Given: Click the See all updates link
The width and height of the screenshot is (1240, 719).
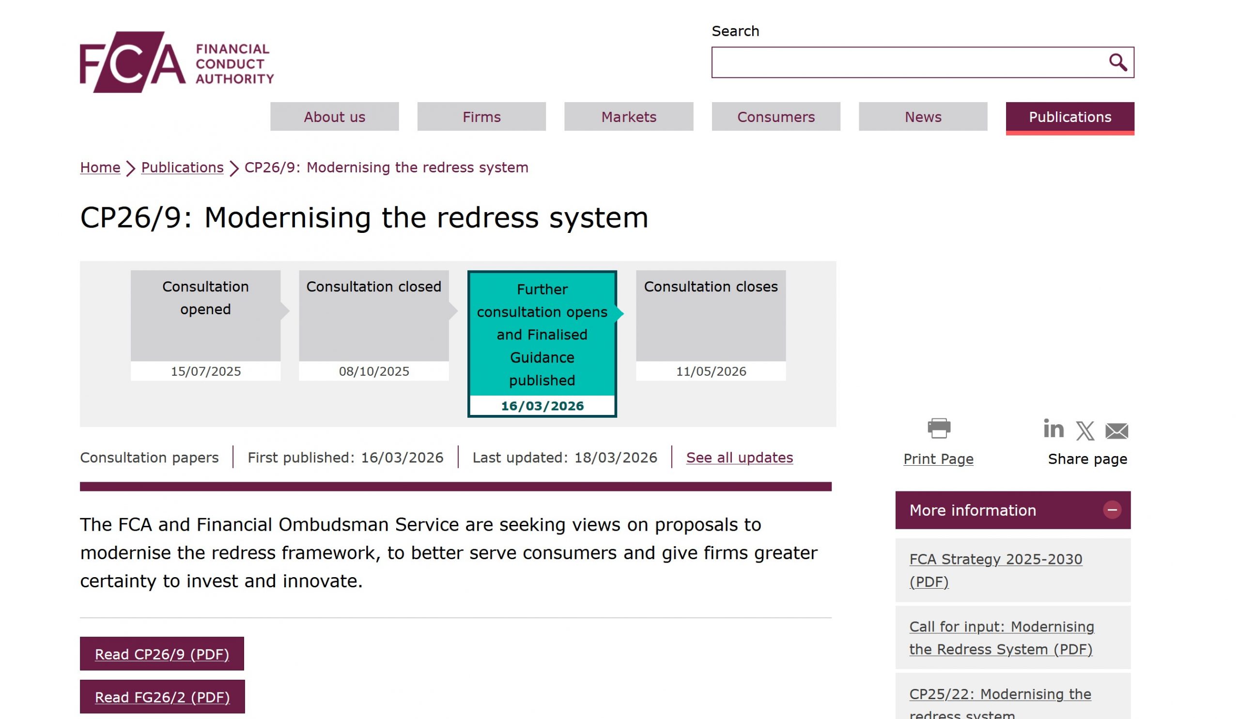Looking at the screenshot, I should (740, 458).
